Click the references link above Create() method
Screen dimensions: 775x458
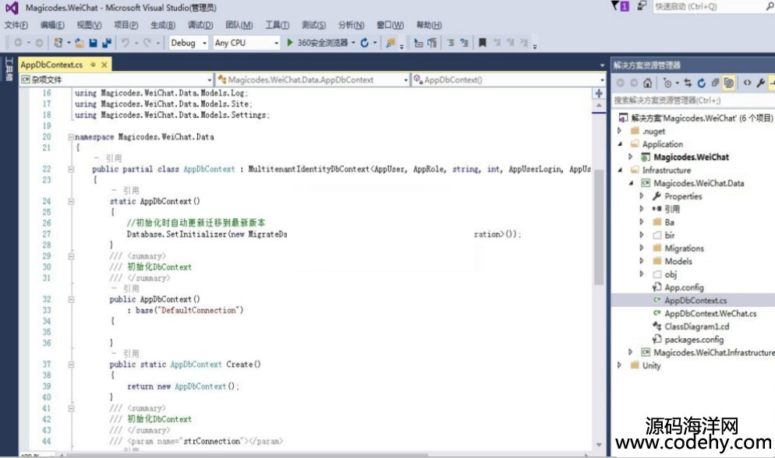pyautogui.click(x=125, y=354)
